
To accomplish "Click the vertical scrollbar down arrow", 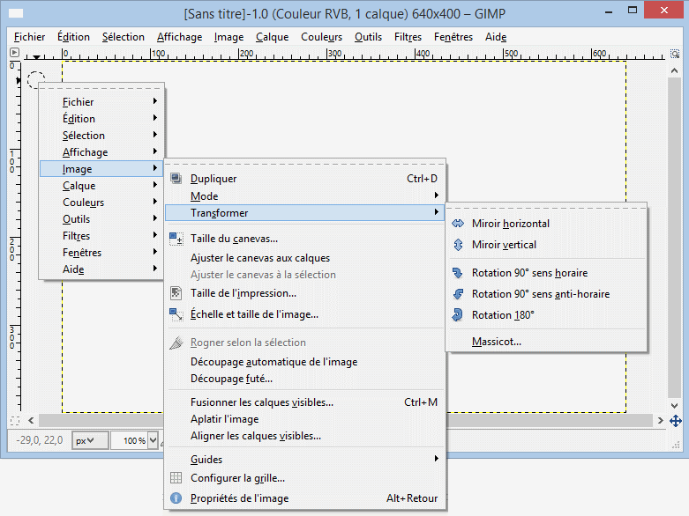I will click(x=675, y=406).
